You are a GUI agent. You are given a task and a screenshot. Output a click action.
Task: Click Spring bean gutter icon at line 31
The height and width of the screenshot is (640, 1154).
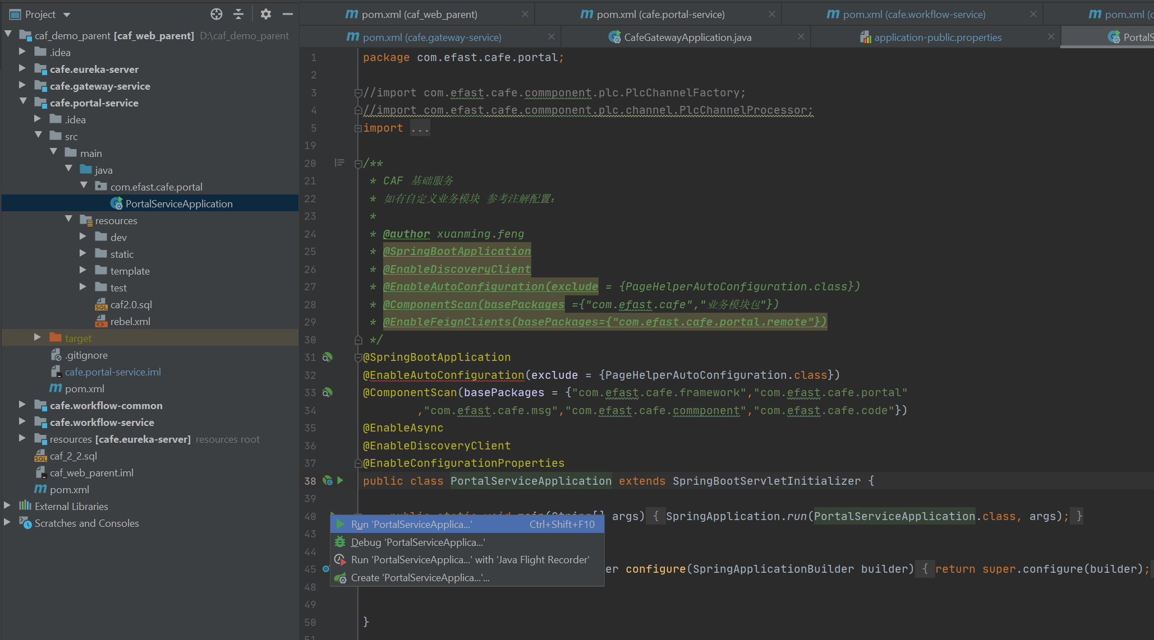(327, 357)
